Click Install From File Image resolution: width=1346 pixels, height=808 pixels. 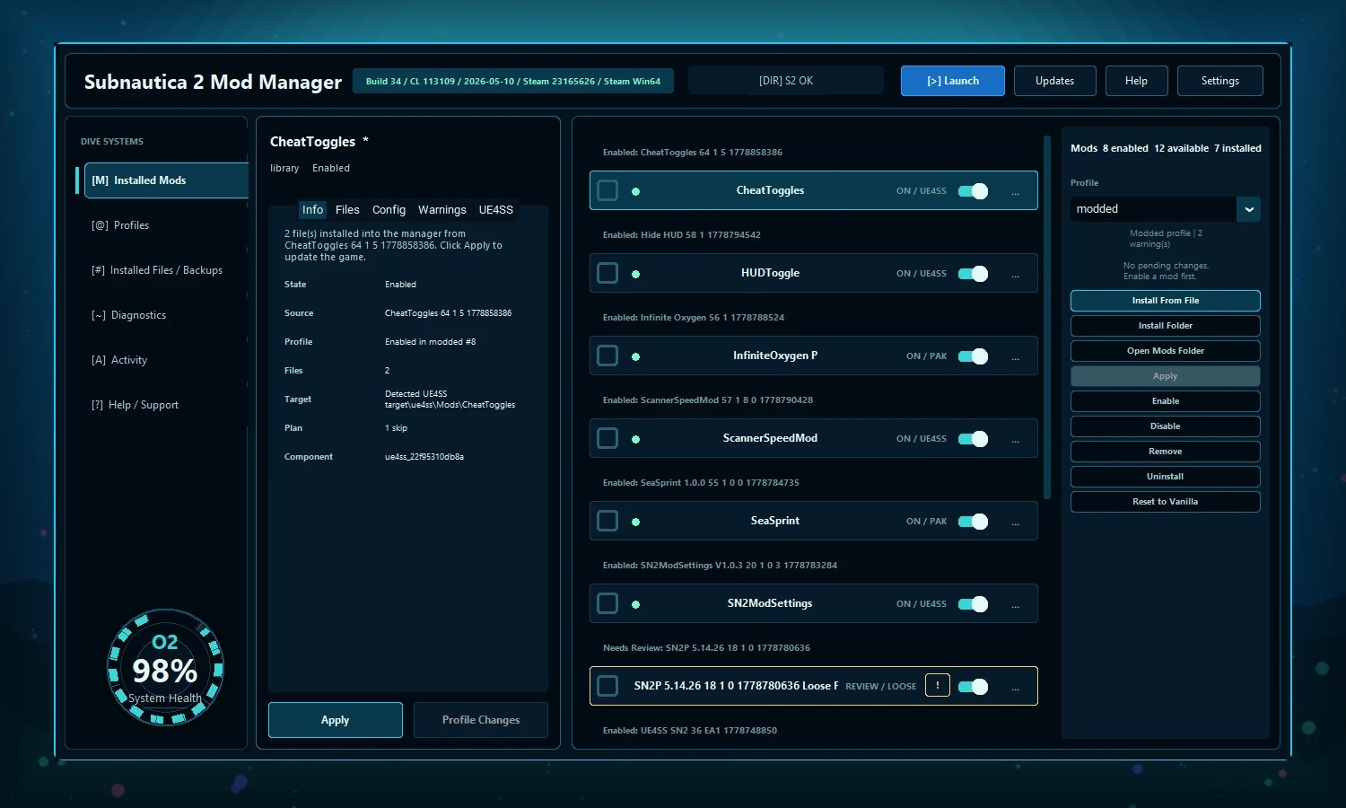click(x=1165, y=301)
